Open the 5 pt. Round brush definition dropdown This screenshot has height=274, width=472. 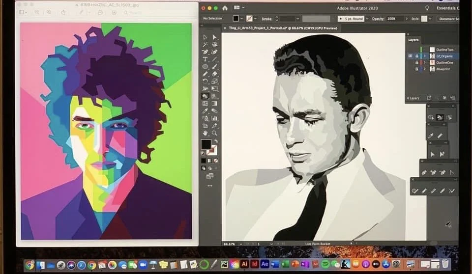pyautogui.click(x=367, y=19)
